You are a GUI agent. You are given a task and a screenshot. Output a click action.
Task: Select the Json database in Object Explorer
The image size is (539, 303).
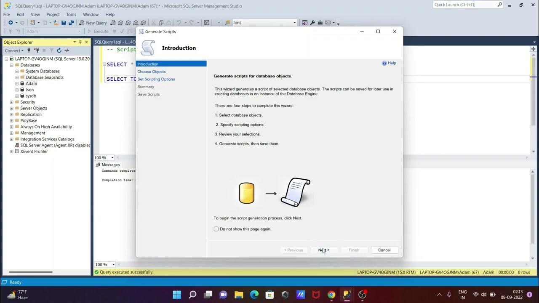tap(29, 90)
